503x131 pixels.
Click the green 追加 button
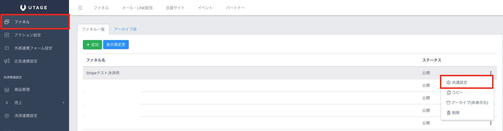click(92, 45)
